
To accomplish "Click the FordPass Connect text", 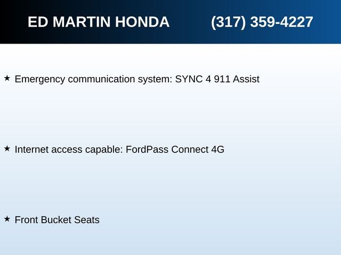I will [x=167, y=149].
